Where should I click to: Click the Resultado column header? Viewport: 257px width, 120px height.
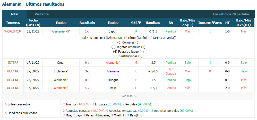click(87, 23)
